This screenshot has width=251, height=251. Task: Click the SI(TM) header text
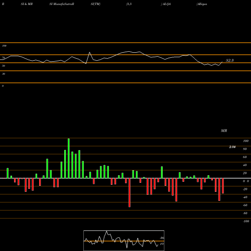click(95, 4)
